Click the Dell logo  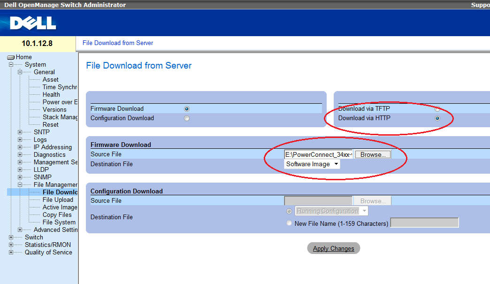(x=33, y=23)
